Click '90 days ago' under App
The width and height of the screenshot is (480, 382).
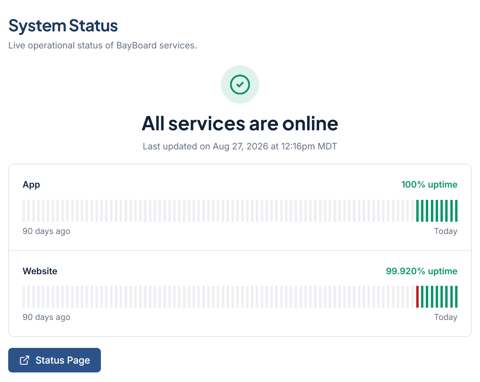(46, 231)
